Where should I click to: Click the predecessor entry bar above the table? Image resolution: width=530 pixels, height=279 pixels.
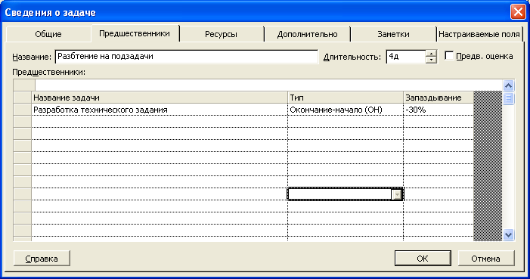[x=268, y=85]
